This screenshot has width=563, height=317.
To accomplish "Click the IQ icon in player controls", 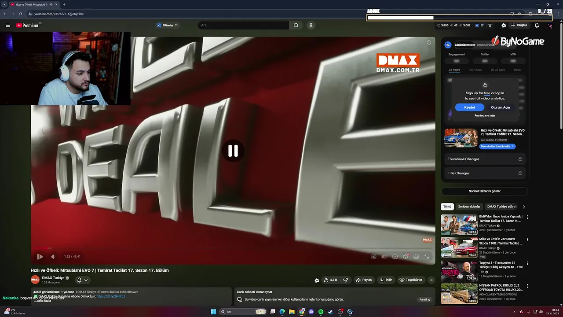I will coord(374,257).
